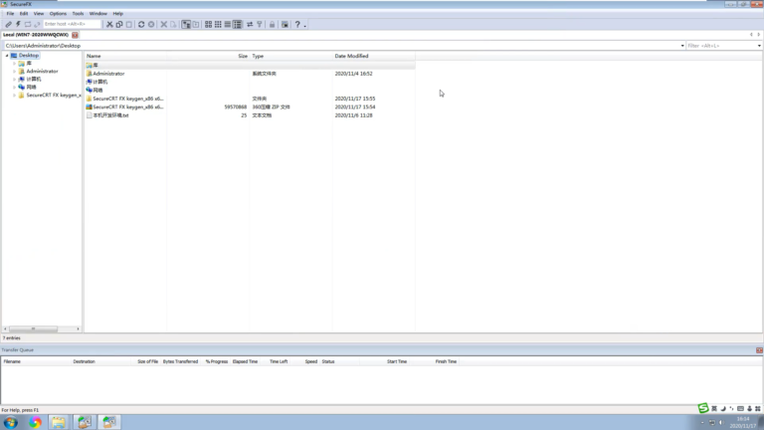The image size is (764, 430).
Task: Click the tab scroll-right arrow
Action: pyautogui.click(x=759, y=35)
